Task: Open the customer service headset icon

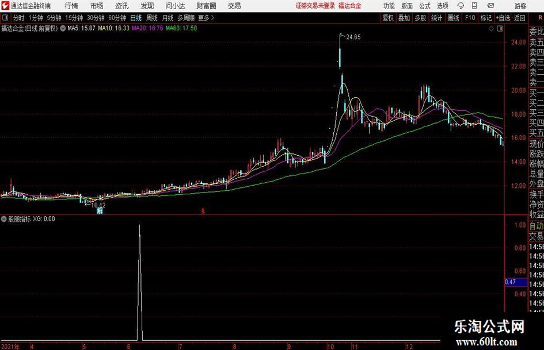Action: tap(461, 6)
